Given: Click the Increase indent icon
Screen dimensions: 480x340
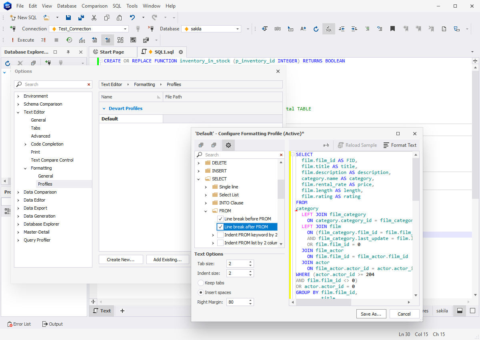Looking at the screenshot, I should pos(354,29).
